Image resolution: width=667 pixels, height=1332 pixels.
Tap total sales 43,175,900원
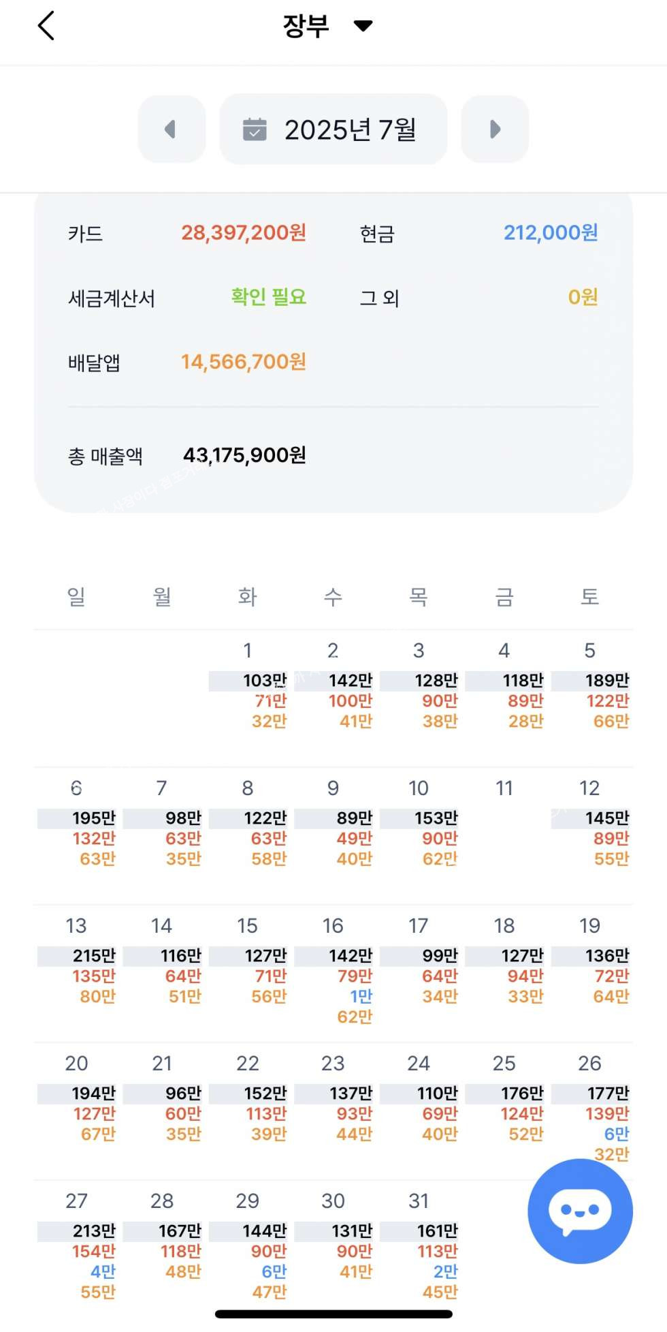(x=244, y=455)
